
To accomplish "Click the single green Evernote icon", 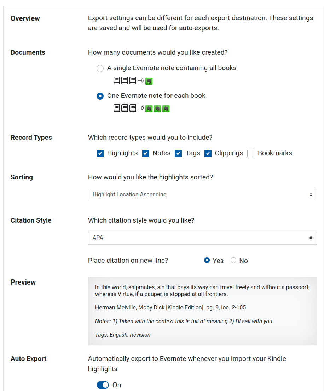I will tap(149, 81).
